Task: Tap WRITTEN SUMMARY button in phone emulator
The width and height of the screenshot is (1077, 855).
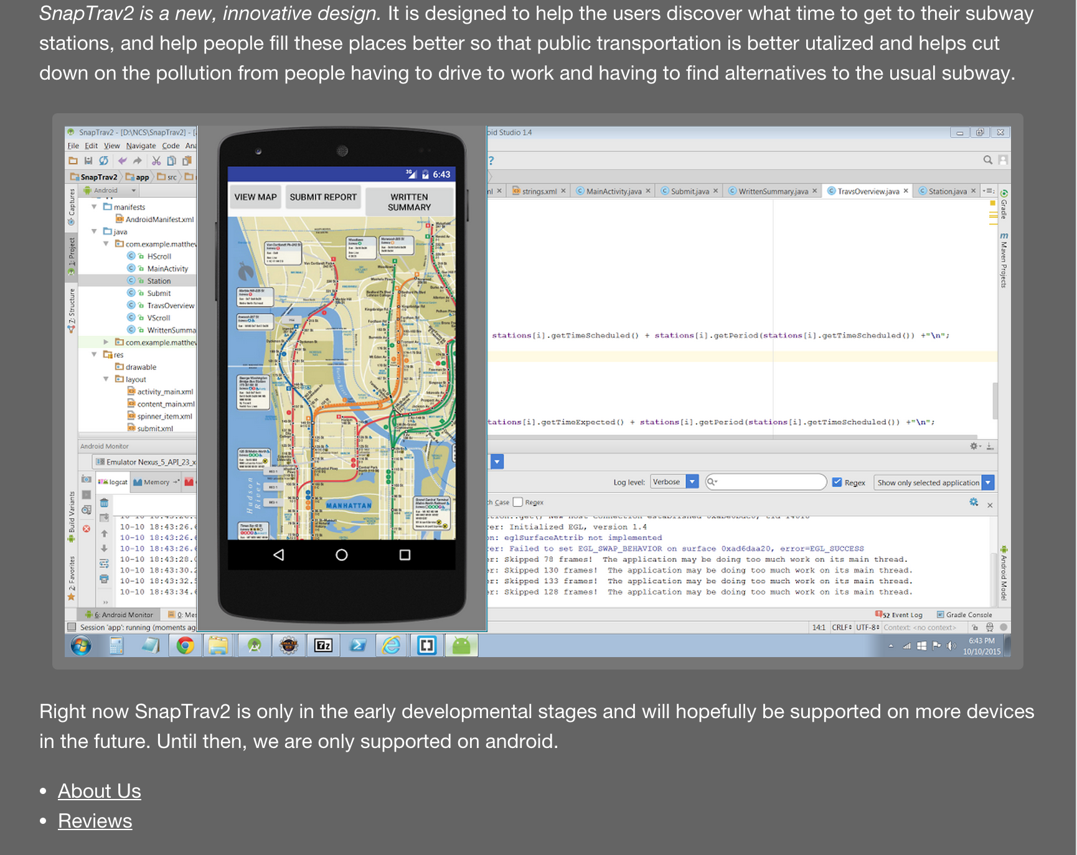Action: pyautogui.click(x=409, y=202)
